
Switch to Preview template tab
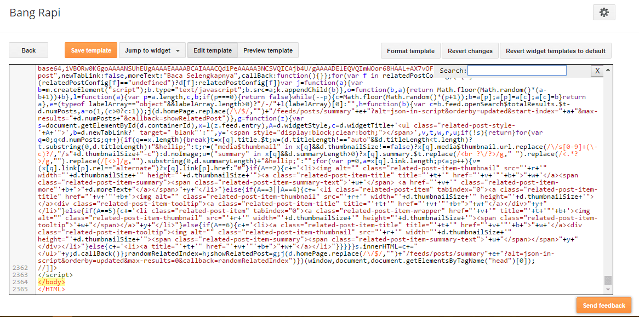(x=268, y=50)
